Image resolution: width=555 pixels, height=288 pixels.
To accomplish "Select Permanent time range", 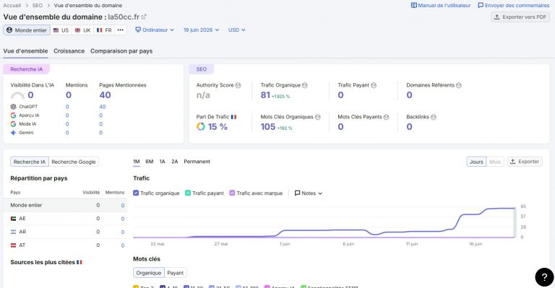I will click(x=197, y=162).
